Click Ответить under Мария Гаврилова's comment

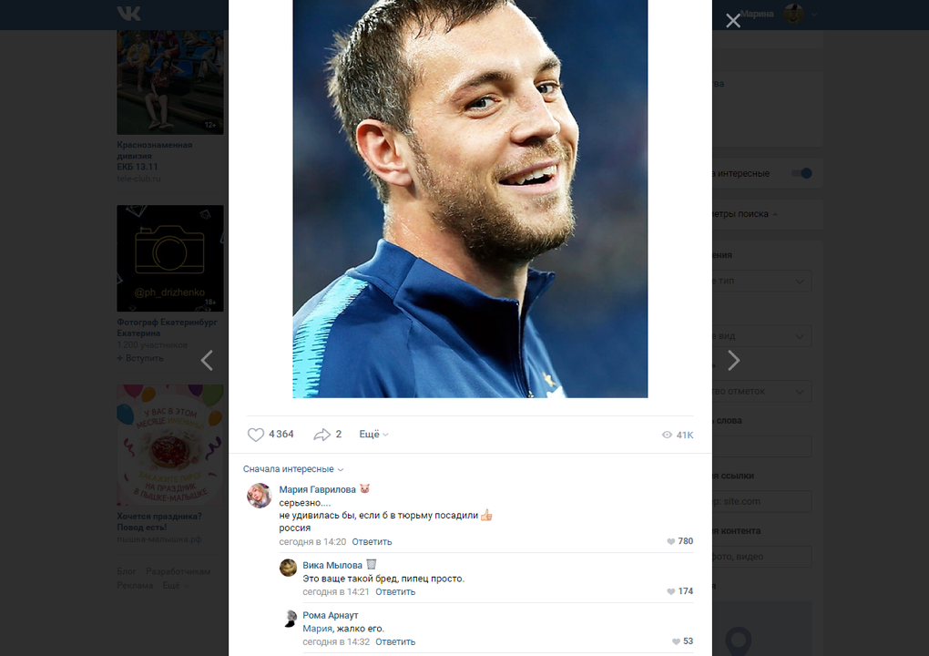click(x=372, y=541)
